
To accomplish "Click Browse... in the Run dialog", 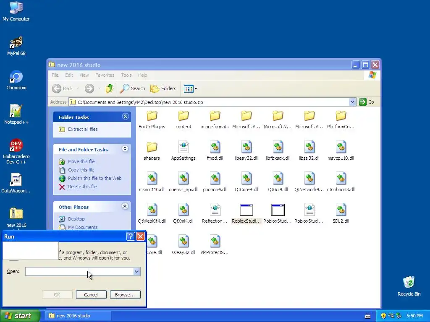I will (x=125, y=295).
